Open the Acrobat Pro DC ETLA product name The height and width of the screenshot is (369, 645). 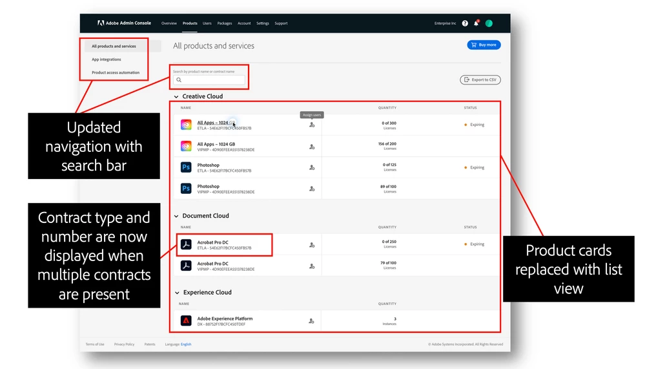[212, 242]
